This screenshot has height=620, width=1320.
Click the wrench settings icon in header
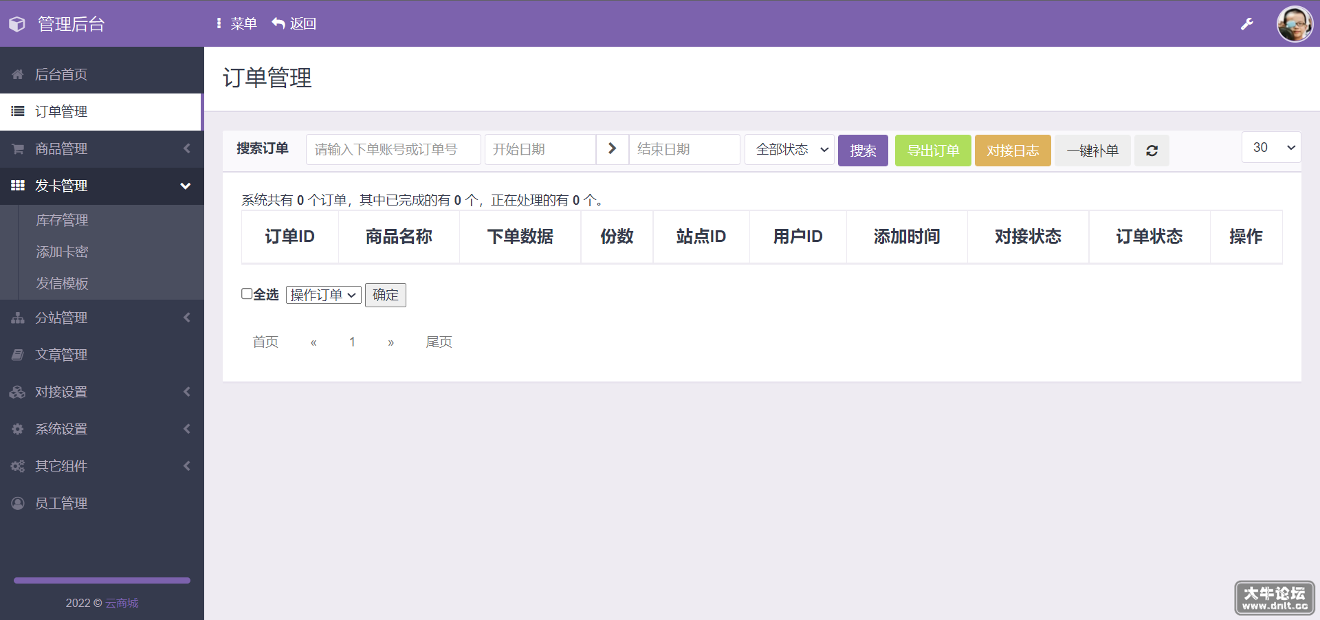[x=1246, y=24]
